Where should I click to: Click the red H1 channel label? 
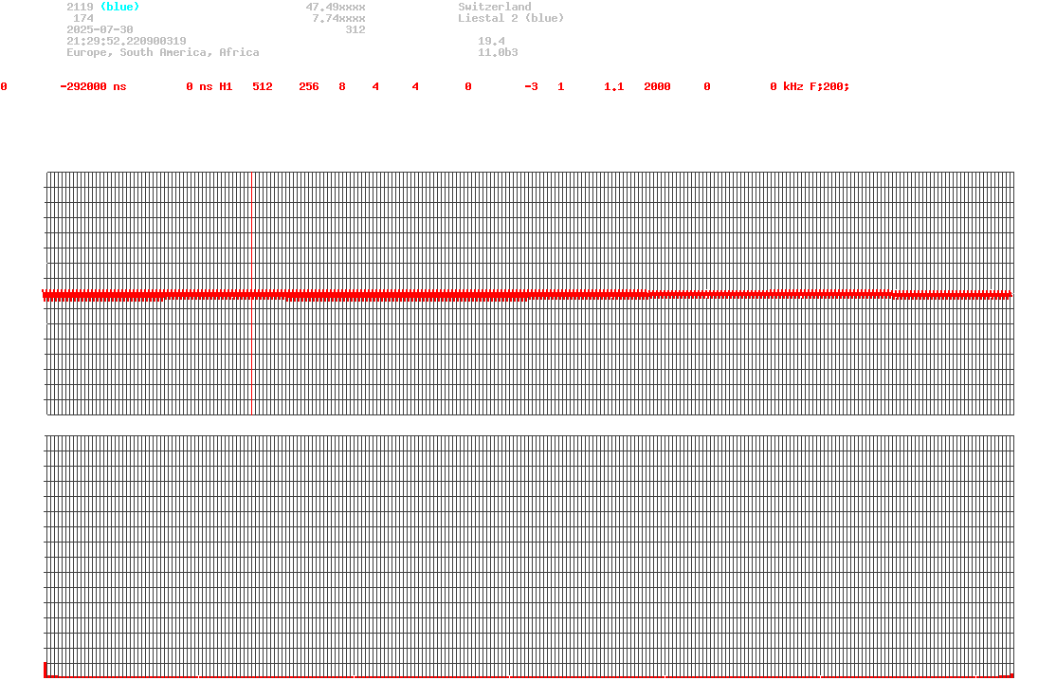(x=226, y=87)
